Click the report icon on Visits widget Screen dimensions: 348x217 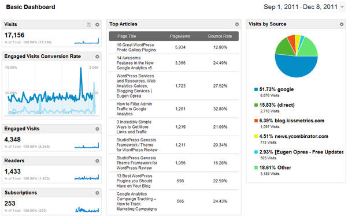pyautogui.click(x=88, y=25)
